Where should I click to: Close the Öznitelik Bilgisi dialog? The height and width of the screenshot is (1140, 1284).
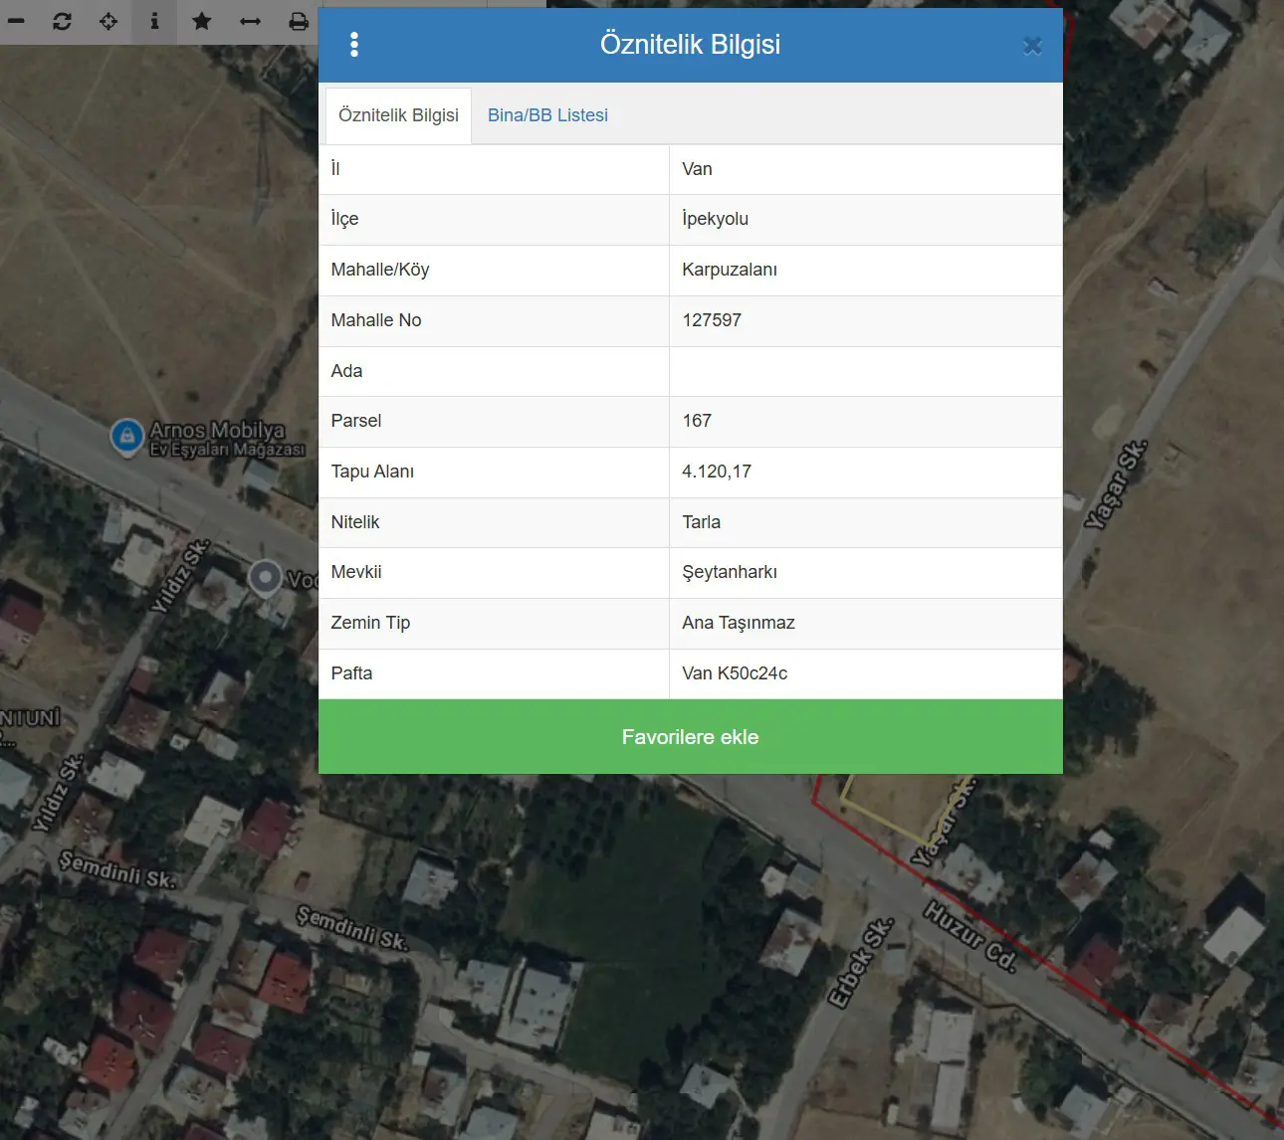click(1032, 45)
